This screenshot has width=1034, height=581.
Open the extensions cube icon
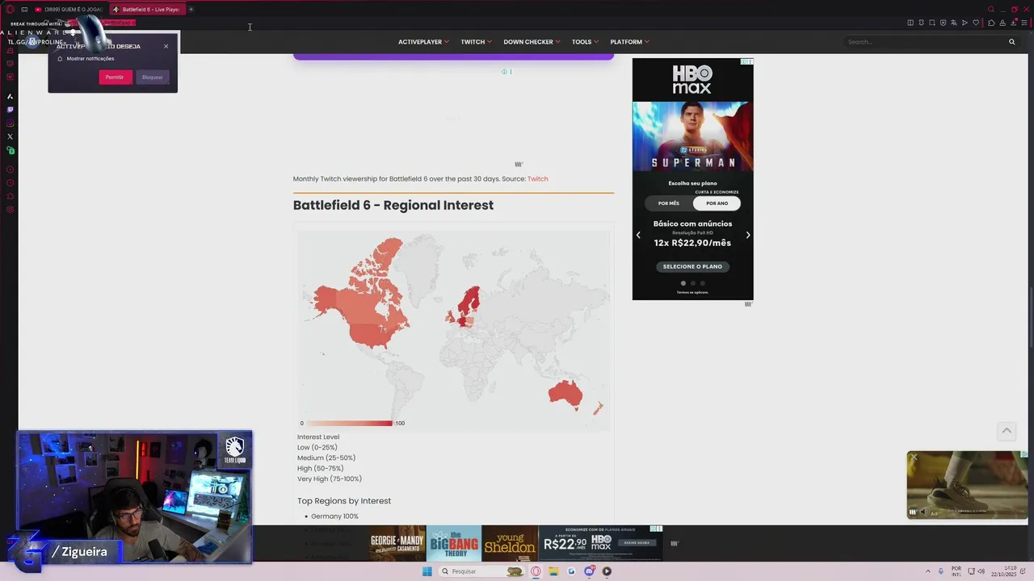coord(991,23)
